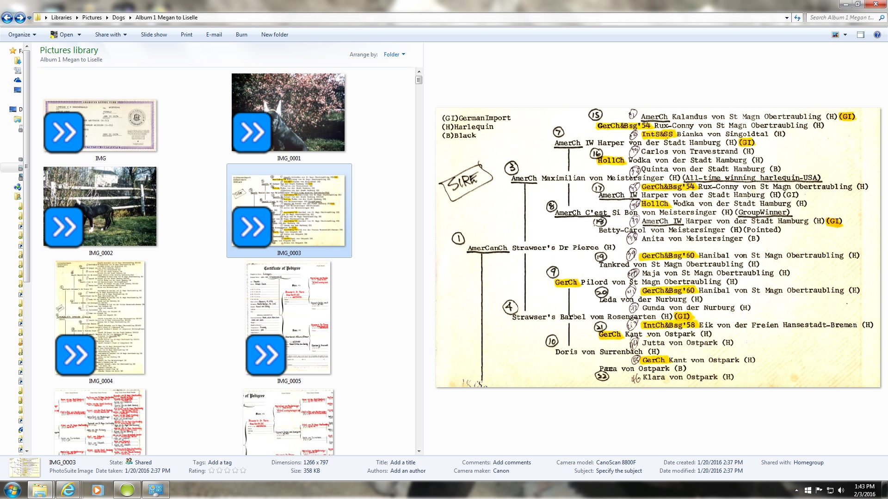Image resolution: width=888 pixels, height=499 pixels.
Task: Select the Libraries icon in navigation pane
Action: click(x=18, y=119)
